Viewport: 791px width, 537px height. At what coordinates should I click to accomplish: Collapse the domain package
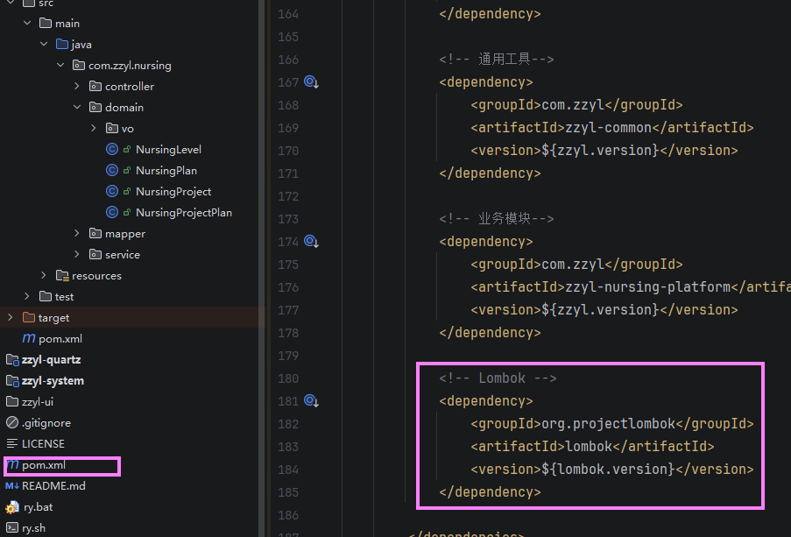point(77,107)
